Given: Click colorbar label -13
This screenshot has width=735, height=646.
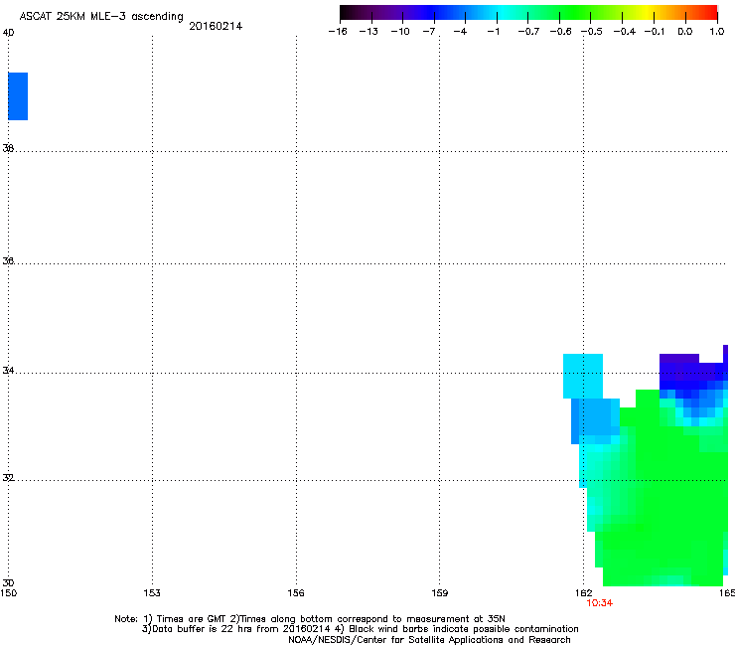Looking at the screenshot, I should point(368,32).
